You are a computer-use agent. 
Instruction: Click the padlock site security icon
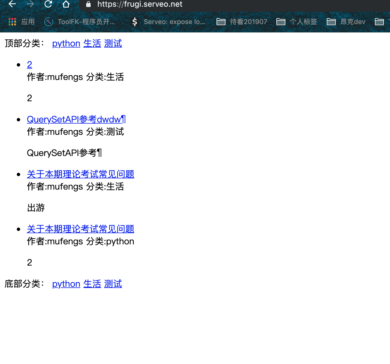click(x=88, y=4)
